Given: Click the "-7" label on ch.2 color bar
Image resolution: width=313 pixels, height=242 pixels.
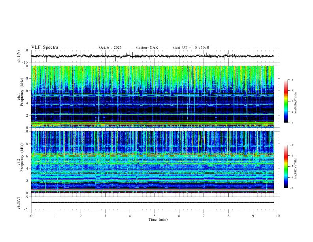Looking at the screenshot, I should 291,188.
